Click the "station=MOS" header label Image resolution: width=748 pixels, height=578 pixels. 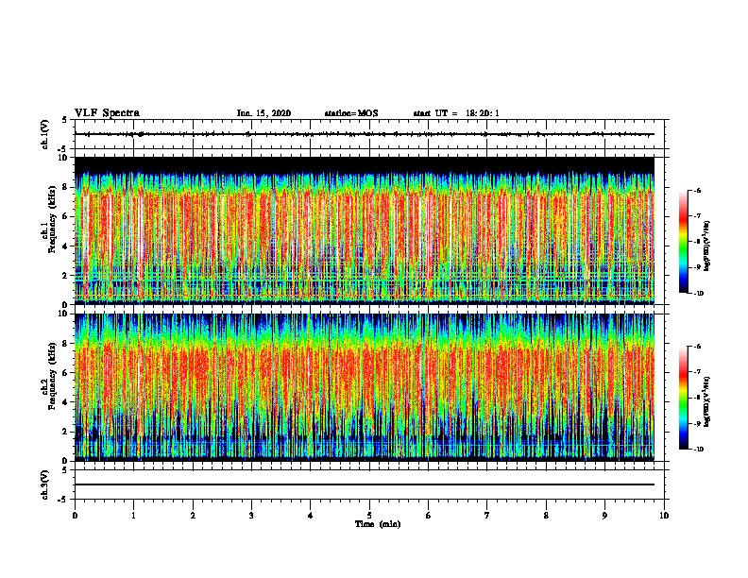point(351,113)
